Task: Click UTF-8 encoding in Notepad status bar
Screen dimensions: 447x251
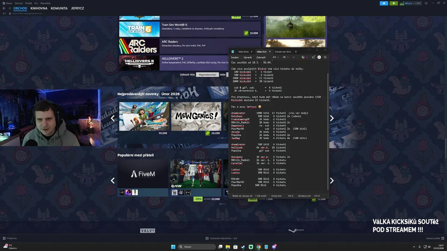Action: (317, 196)
